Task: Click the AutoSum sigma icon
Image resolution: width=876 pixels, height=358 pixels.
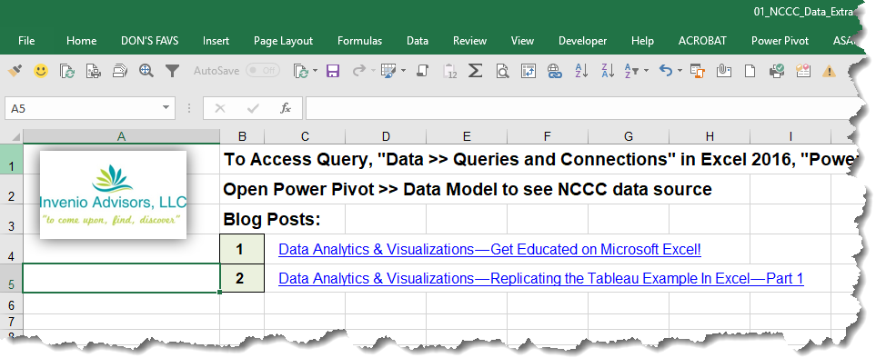Action: (476, 71)
